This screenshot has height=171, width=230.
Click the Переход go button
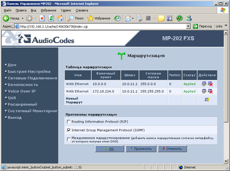point(202,27)
